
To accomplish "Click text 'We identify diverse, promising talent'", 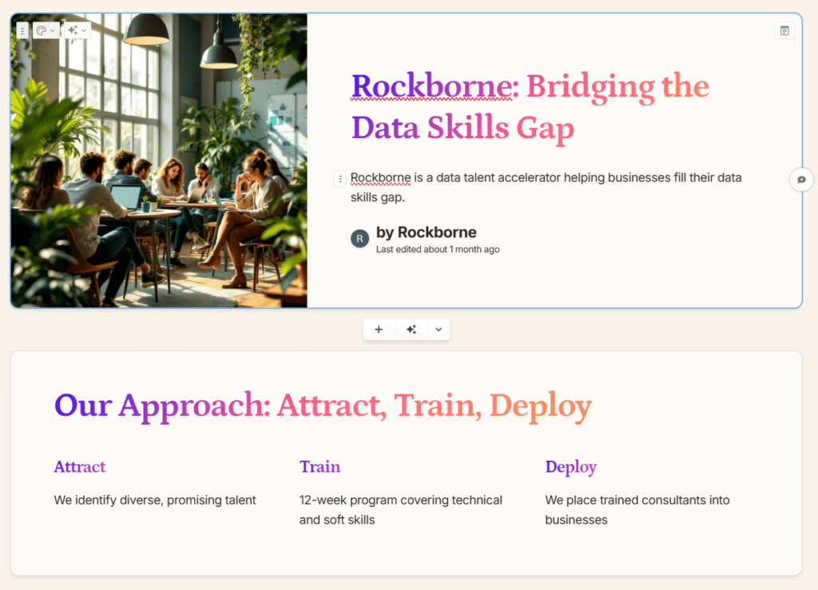I will click(x=155, y=501).
